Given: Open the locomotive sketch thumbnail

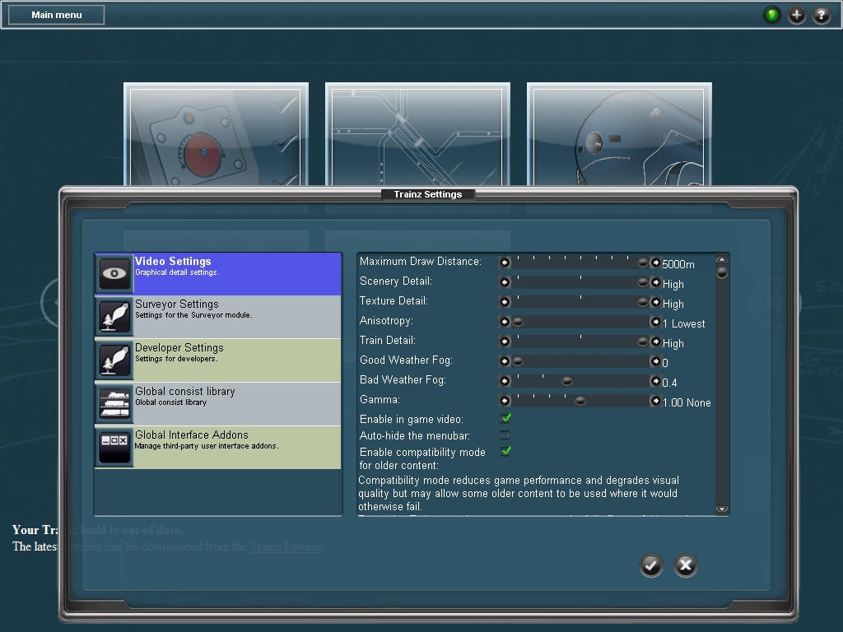Looking at the screenshot, I should (x=619, y=134).
